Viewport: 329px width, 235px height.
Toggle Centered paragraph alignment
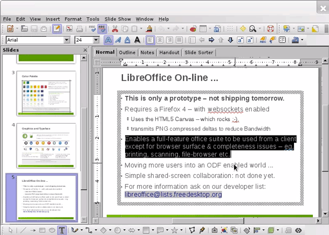tap(160, 40)
